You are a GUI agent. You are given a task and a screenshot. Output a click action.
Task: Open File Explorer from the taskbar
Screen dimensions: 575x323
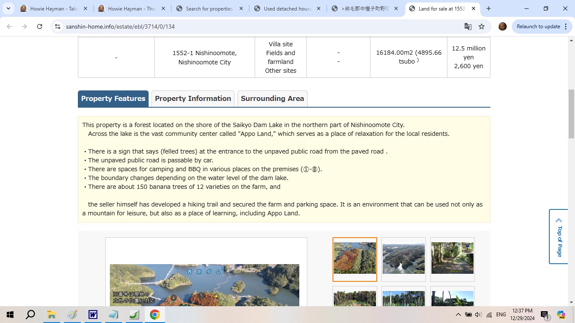[51, 315]
